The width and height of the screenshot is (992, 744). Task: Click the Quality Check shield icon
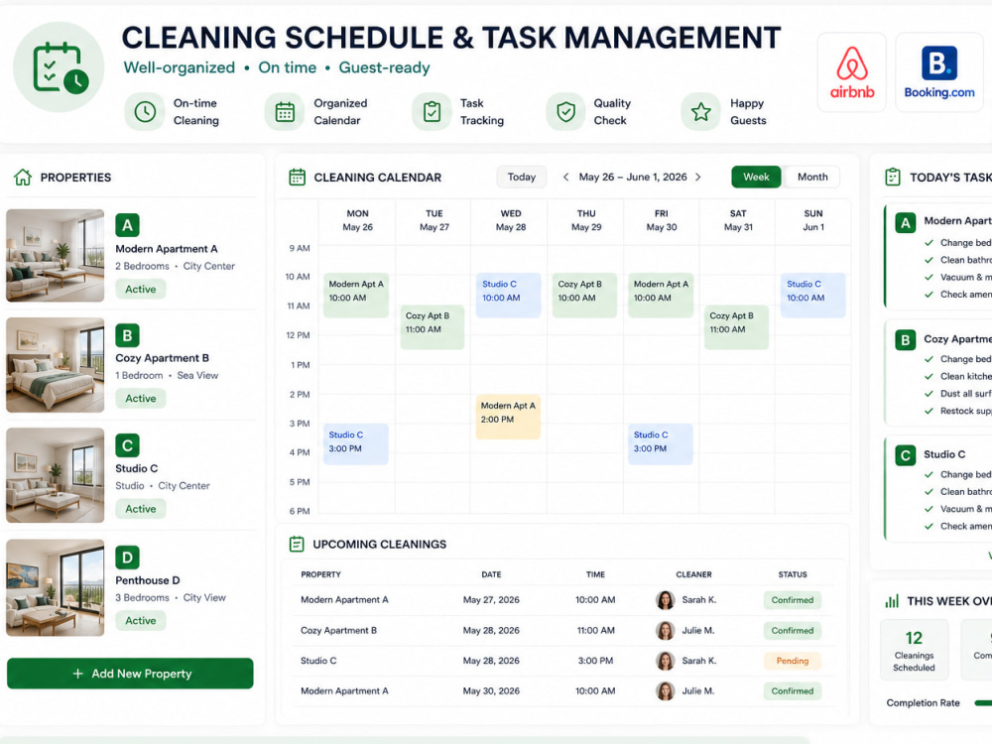(x=565, y=112)
